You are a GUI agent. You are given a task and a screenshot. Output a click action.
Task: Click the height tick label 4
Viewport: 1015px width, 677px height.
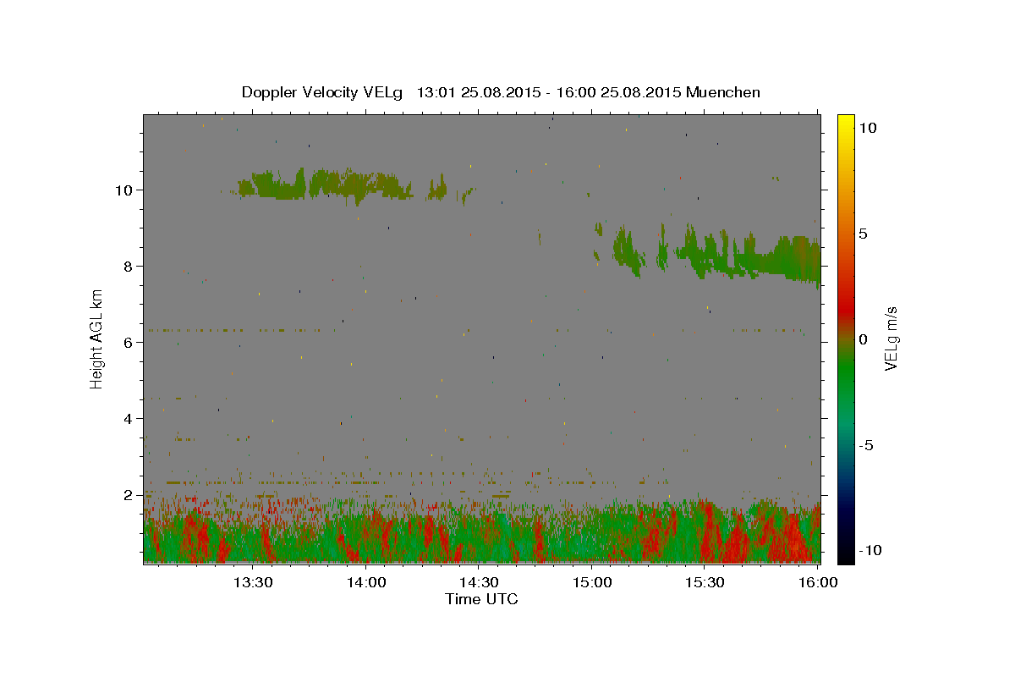pyautogui.click(x=129, y=418)
